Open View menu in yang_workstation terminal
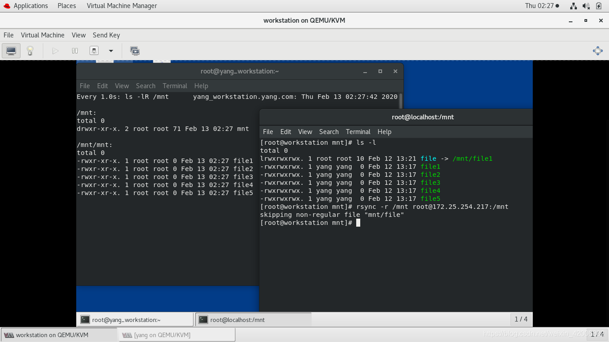The image size is (609, 342). click(122, 86)
